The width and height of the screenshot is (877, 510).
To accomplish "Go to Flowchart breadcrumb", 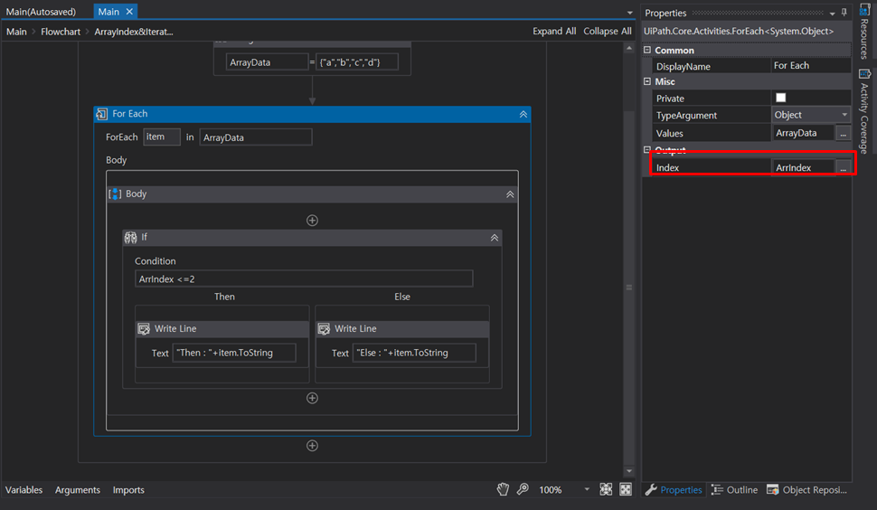I will point(61,32).
